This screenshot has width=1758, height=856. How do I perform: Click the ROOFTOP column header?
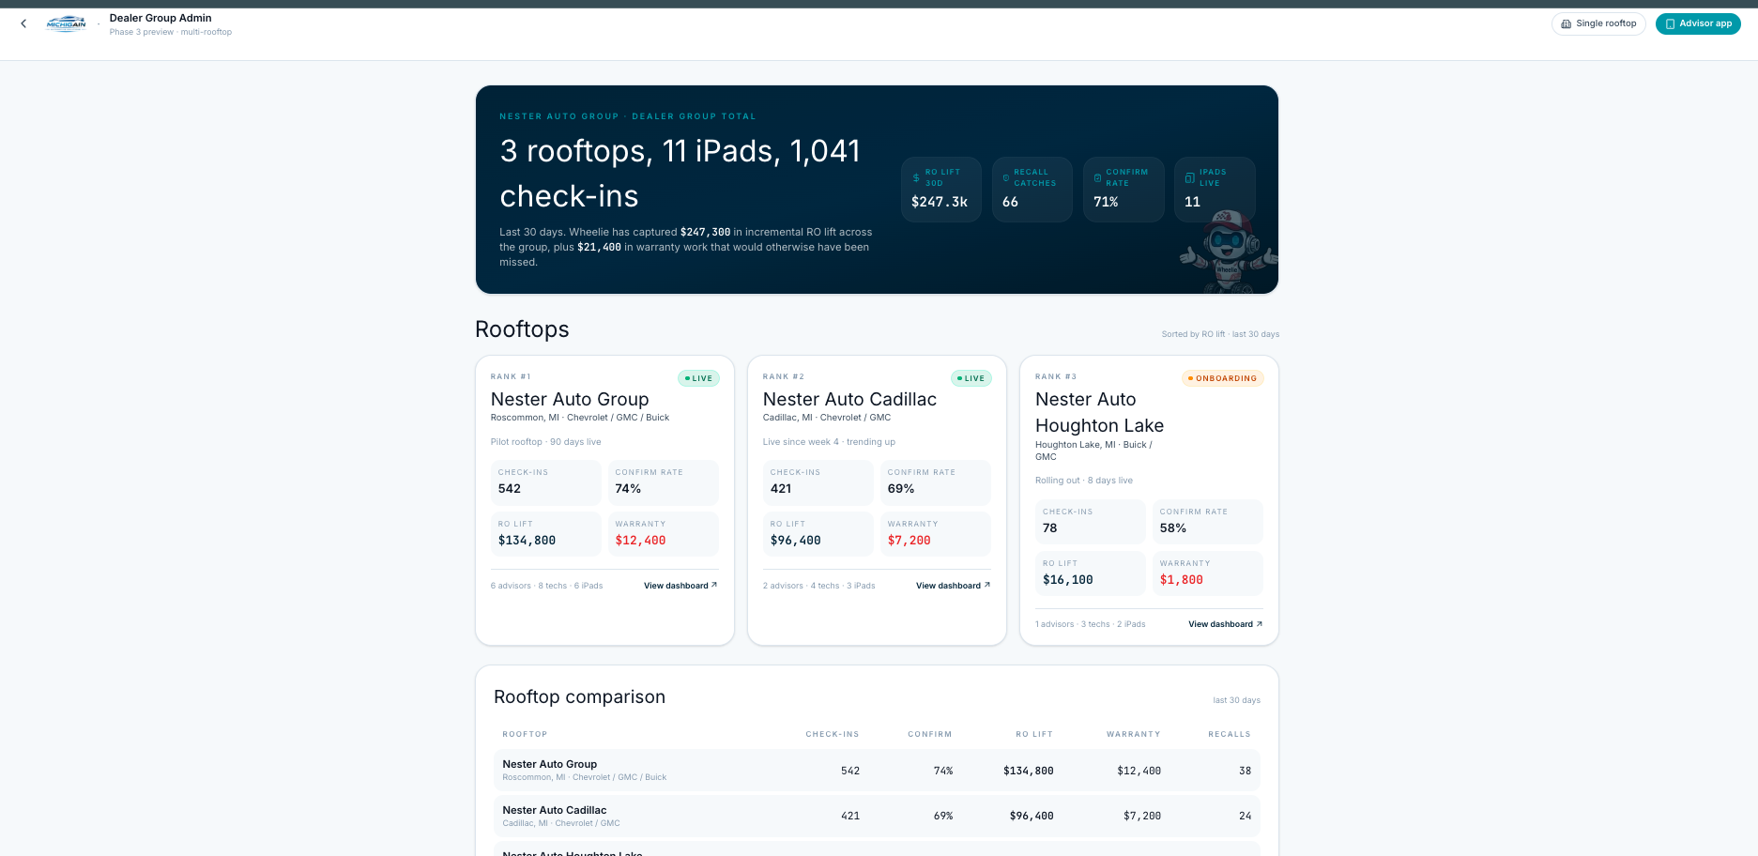click(525, 734)
